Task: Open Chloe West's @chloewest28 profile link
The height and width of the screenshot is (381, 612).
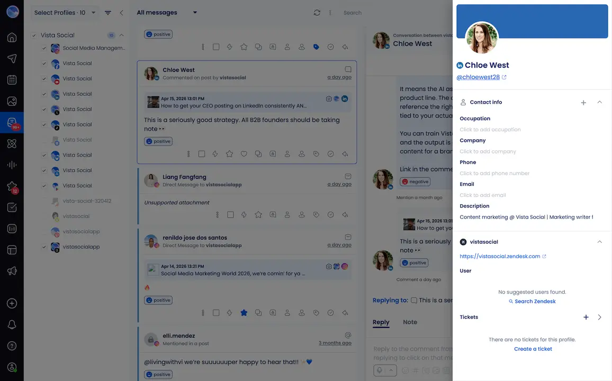Action: coord(478,77)
